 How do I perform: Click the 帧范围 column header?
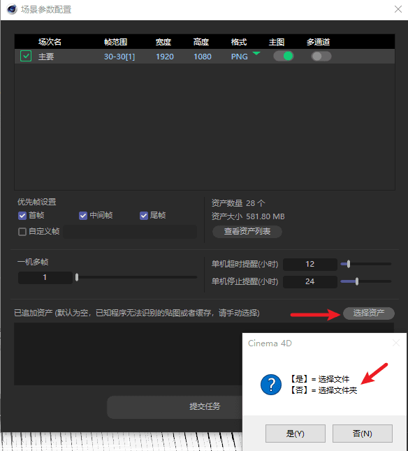click(116, 42)
